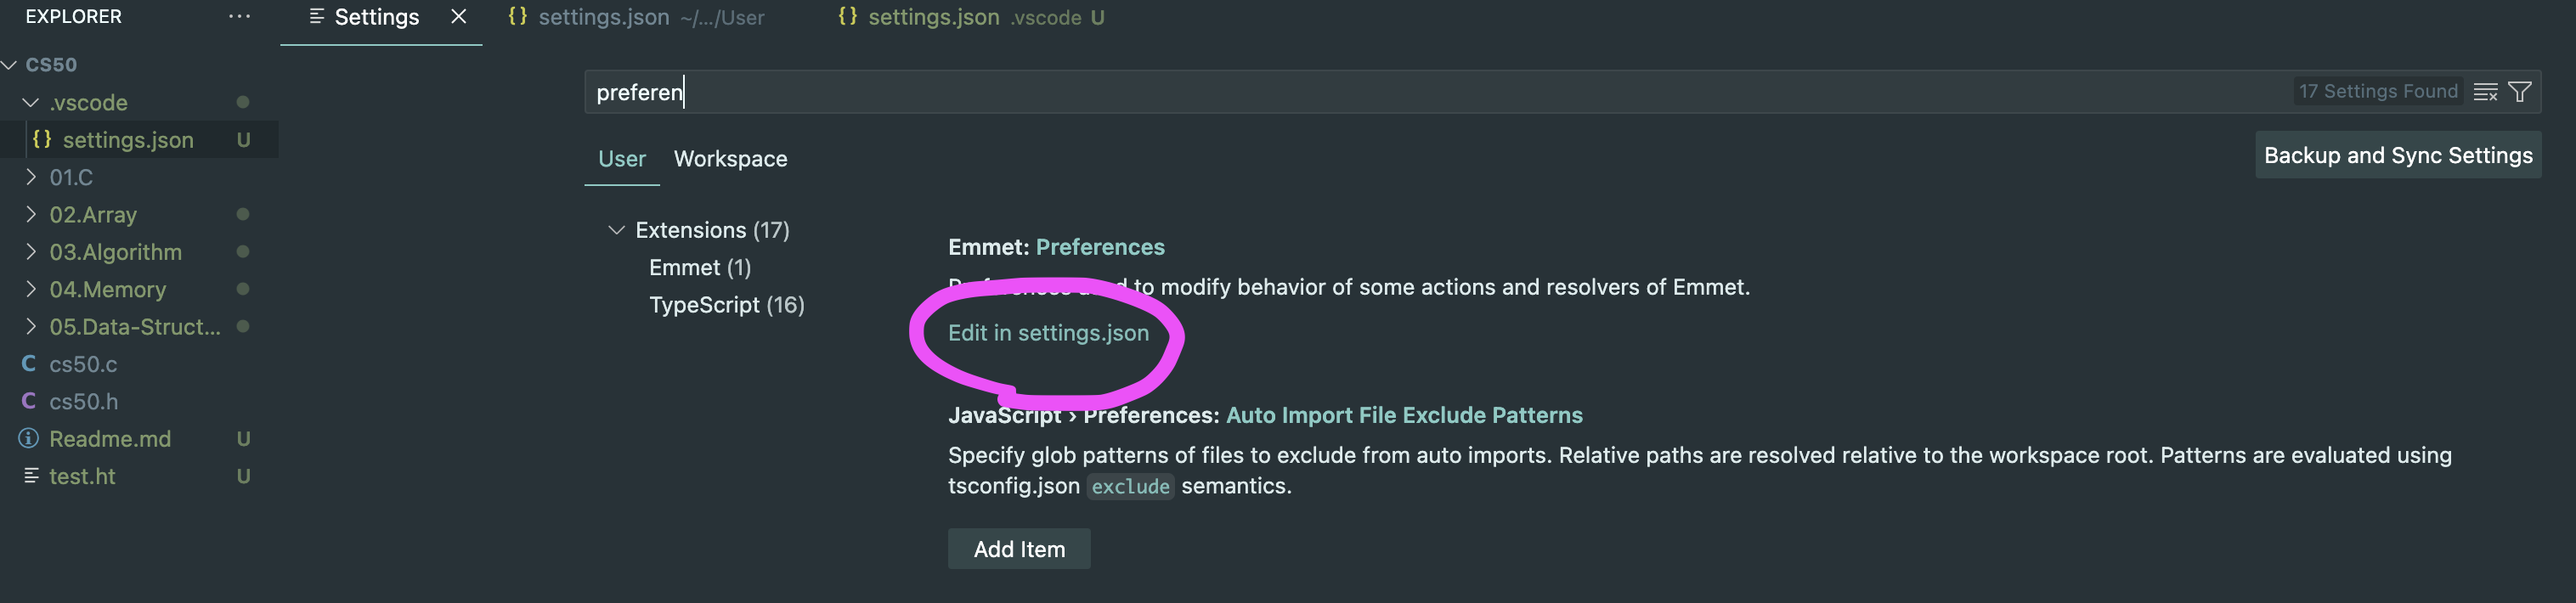Image resolution: width=2576 pixels, height=603 pixels.
Task: Clear the settings search input icon
Action: pos(2485,92)
